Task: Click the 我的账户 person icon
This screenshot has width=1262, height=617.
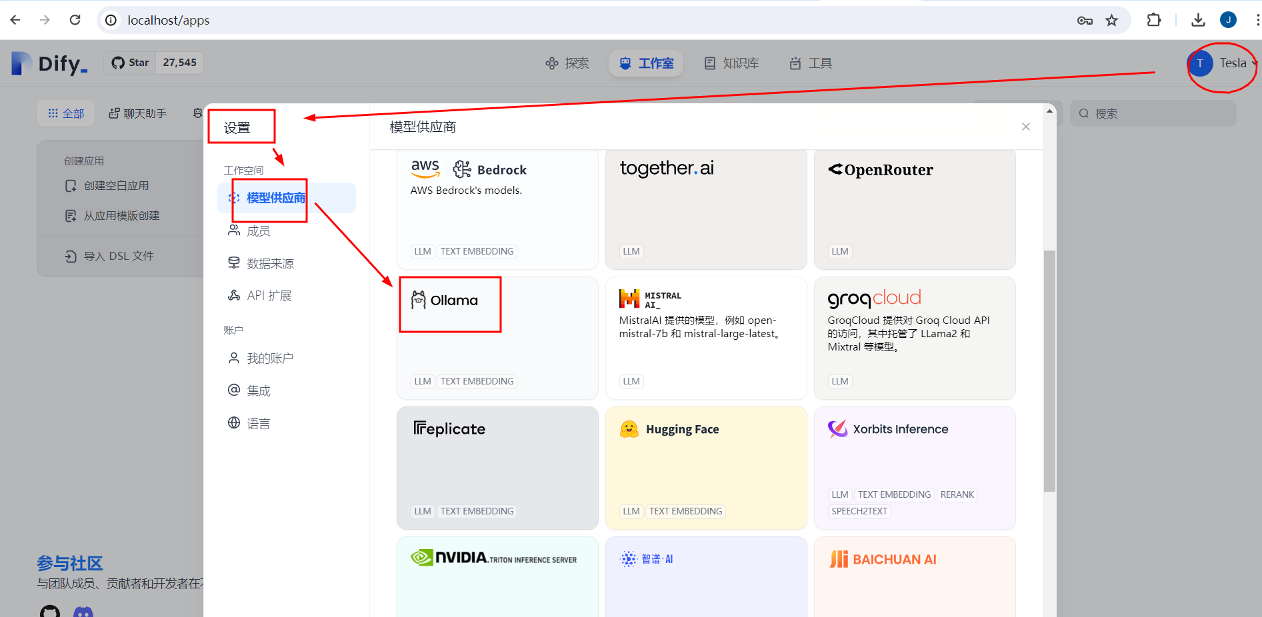Action: 234,358
